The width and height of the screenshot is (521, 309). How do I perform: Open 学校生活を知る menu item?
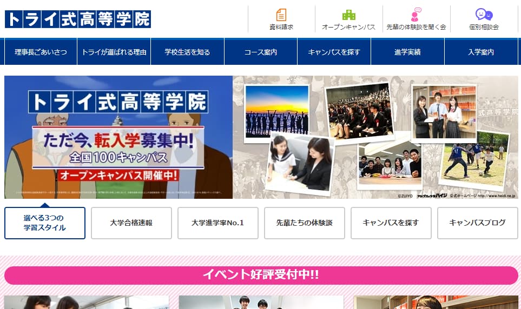[187, 52]
